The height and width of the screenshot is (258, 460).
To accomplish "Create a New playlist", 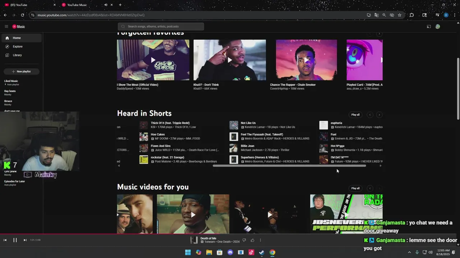I will click(22, 71).
